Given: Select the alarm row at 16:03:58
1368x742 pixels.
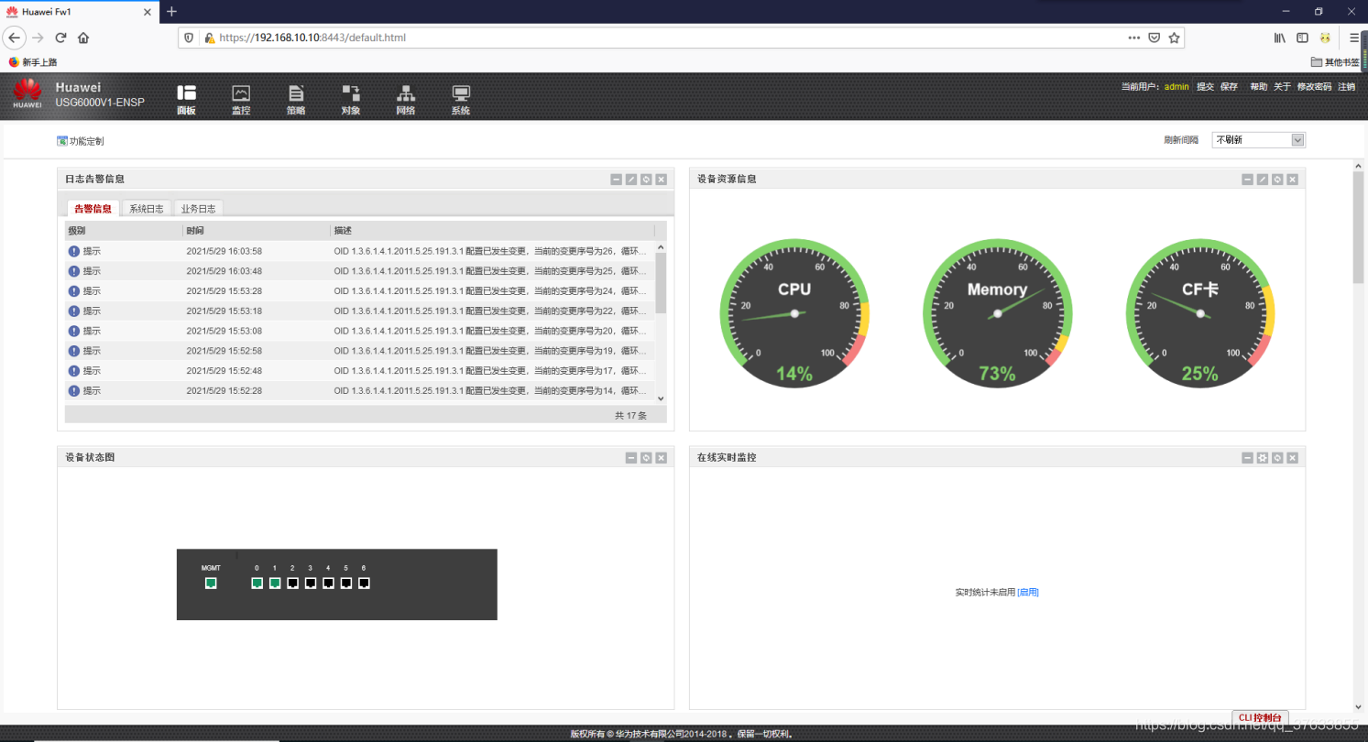Looking at the screenshot, I should [359, 251].
